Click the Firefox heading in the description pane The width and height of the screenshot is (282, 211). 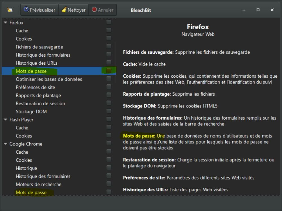pos(198,27)
